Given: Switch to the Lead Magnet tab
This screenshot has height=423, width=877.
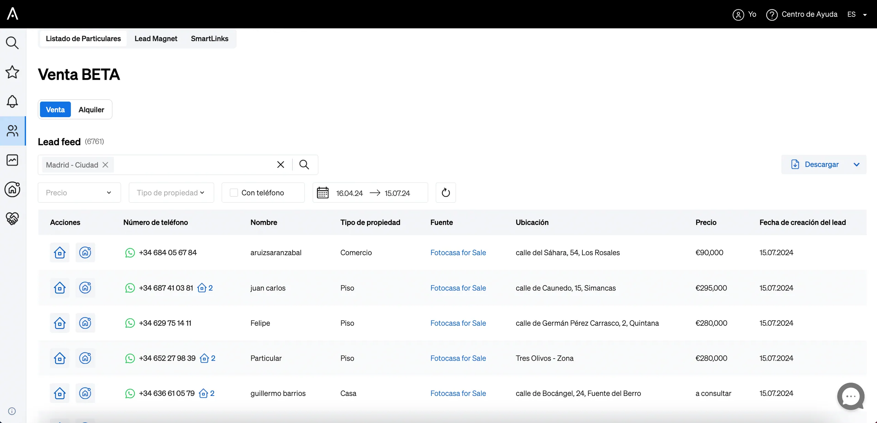Looking at the screenshot, I should point(156,39).
